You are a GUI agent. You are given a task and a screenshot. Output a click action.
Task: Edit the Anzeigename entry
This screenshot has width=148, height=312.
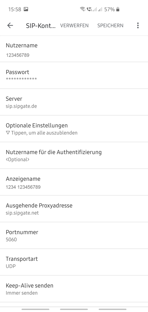[74, 182]
